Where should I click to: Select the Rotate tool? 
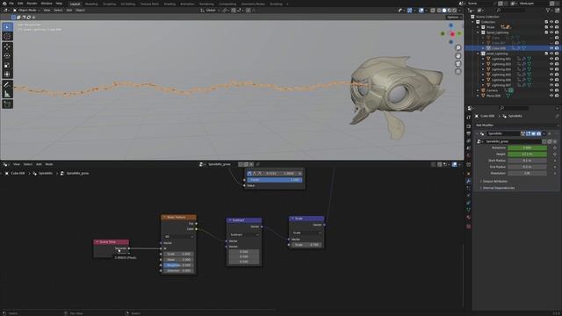pos(7,56)
